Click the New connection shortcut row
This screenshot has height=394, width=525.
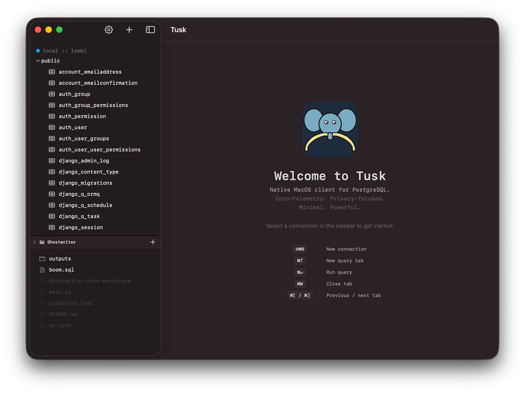[330, 249]
